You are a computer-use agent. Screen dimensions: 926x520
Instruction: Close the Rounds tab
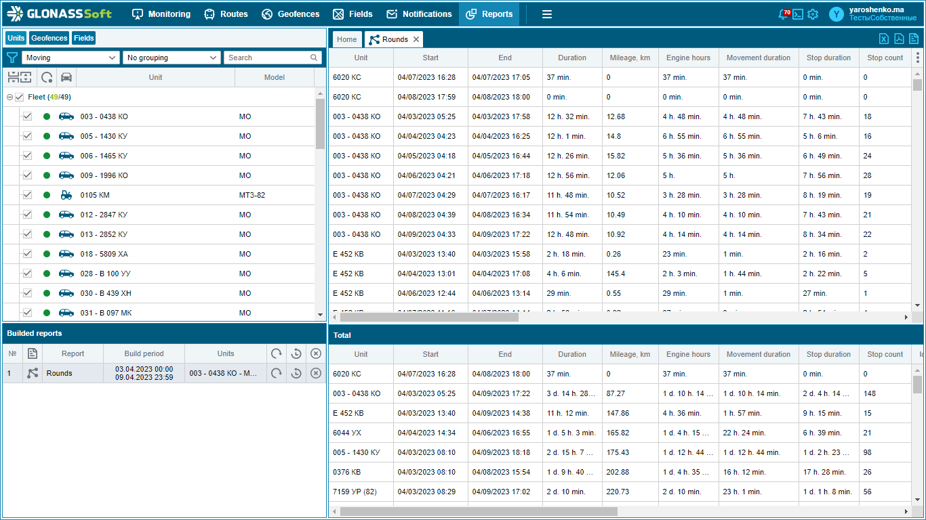tap(416, 39)
